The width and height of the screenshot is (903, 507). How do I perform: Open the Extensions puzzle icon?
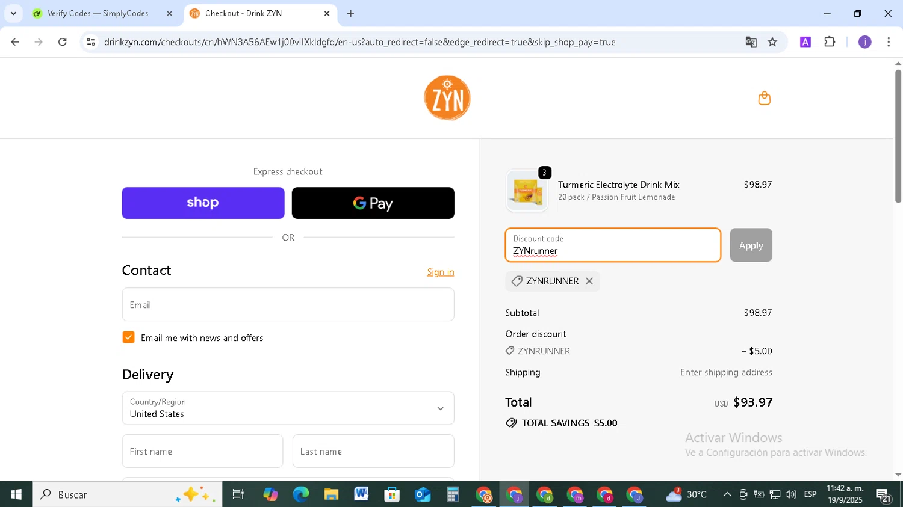point(830,42)
